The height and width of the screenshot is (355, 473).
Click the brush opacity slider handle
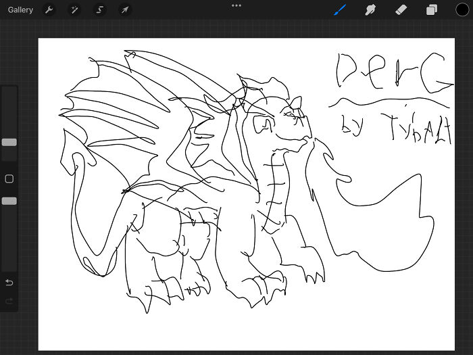click(9, 201)
